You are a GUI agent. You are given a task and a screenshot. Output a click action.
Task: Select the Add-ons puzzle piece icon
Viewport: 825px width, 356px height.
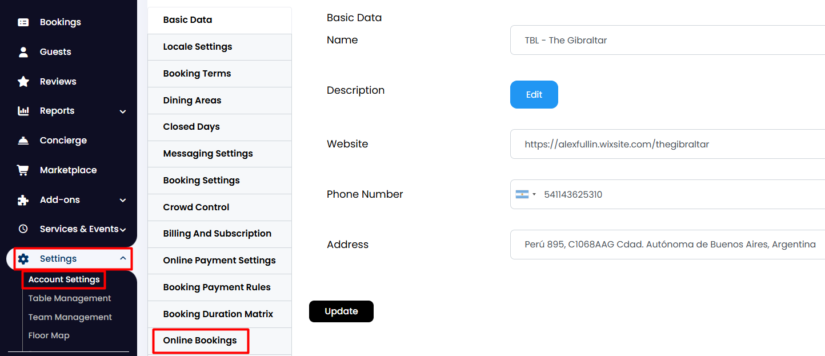pyautogui.click(x=23, y=200)
